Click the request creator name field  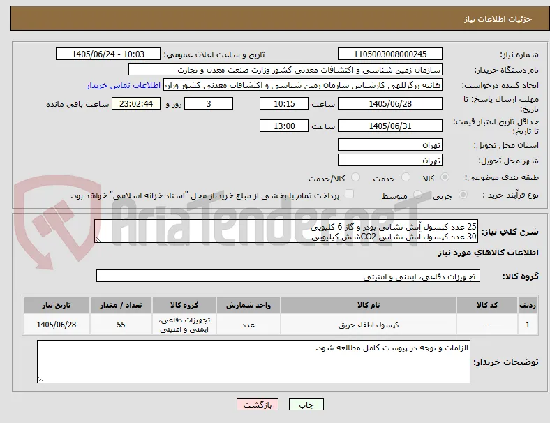303,85
